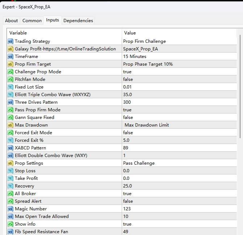The height and width of the screenshot is (235, 243).
Task: Switch to the About tab
Action: coord(12,21)
